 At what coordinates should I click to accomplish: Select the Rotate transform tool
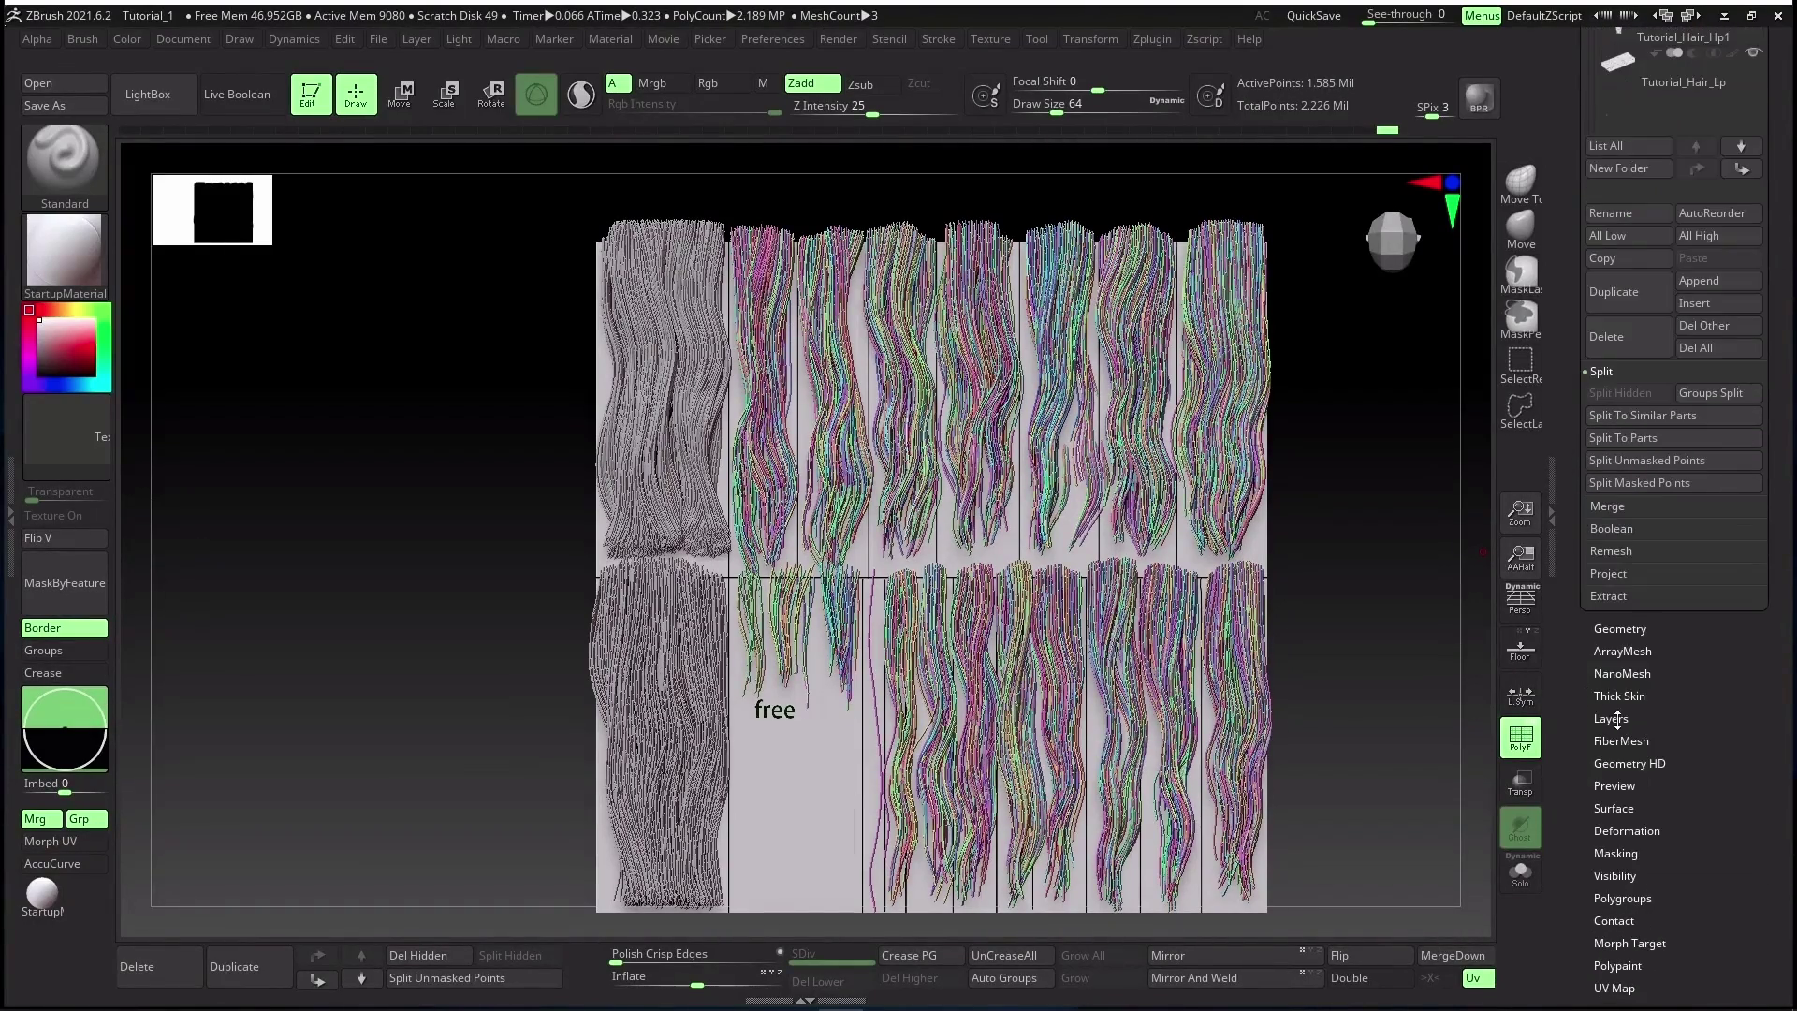click(x=490, y=95)
